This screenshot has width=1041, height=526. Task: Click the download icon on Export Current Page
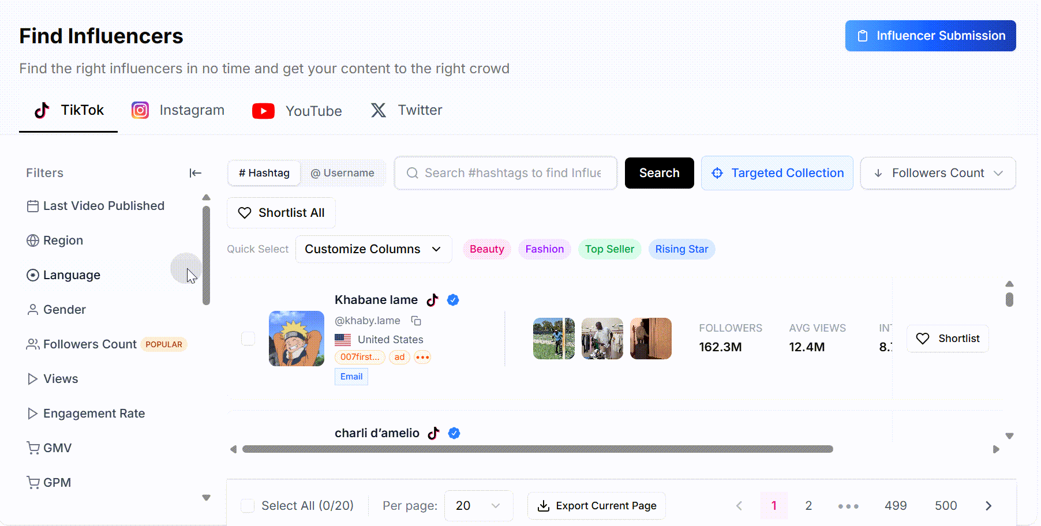point(543,506)
